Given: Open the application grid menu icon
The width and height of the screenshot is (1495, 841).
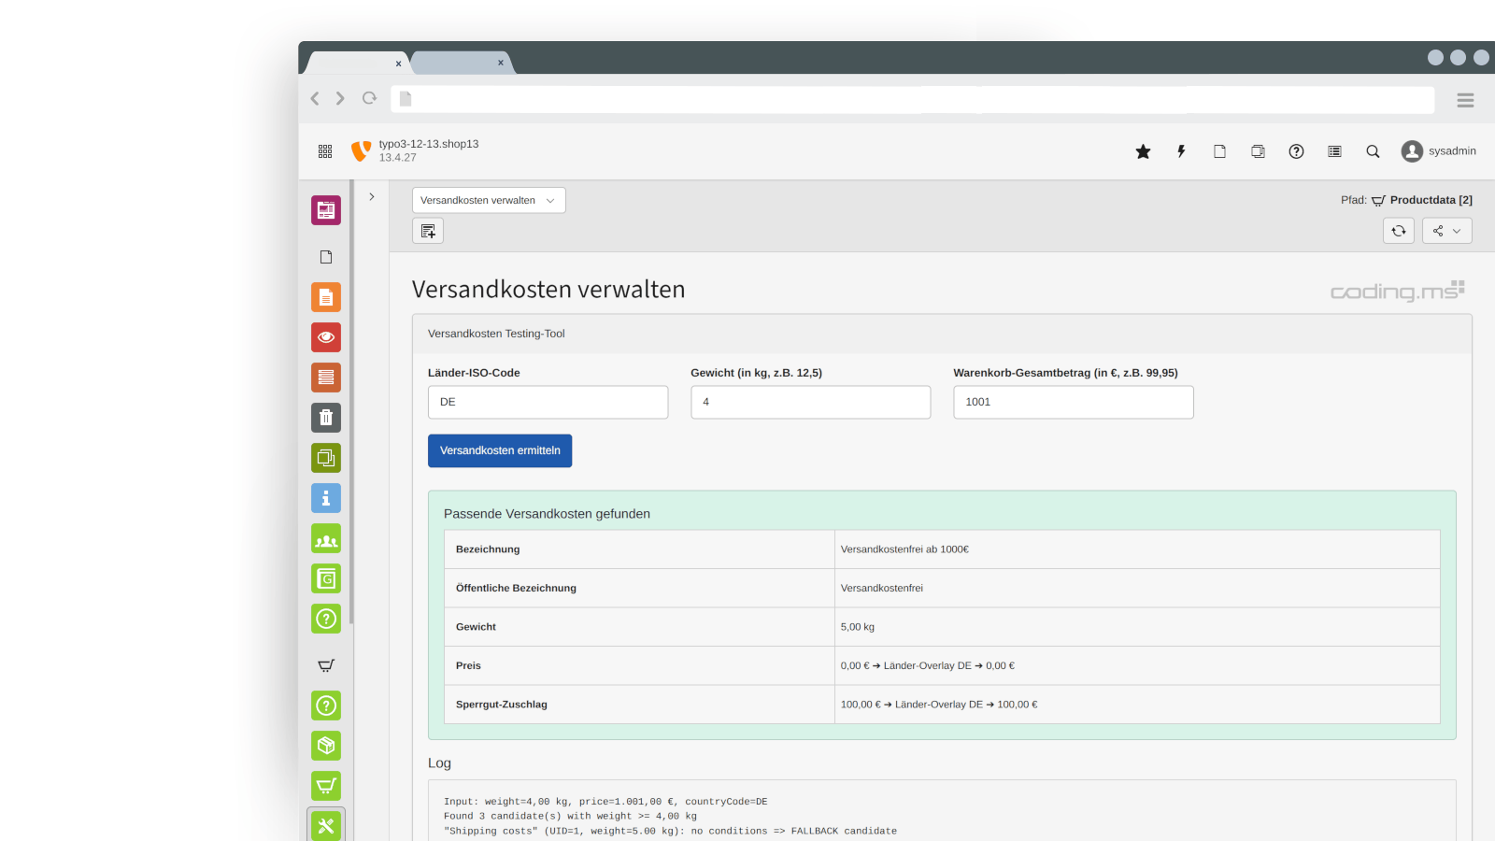Looking at the screenshot, I should pyautogui.click(x=325, y=150).
